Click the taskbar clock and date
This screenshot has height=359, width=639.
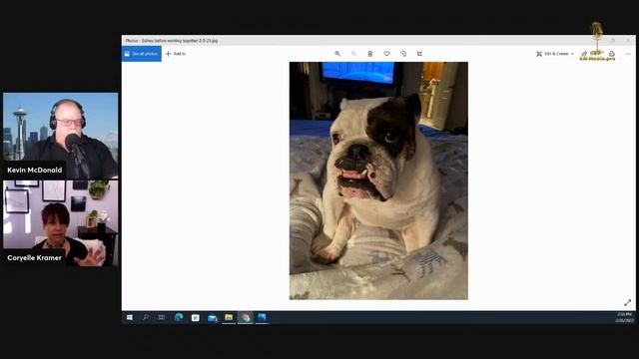(624, 317)
